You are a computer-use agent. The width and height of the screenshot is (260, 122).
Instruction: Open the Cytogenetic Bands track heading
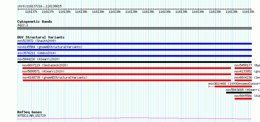tap(35, 22)
